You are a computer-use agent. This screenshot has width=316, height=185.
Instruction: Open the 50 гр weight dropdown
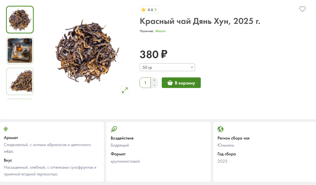tap(167, 67)
